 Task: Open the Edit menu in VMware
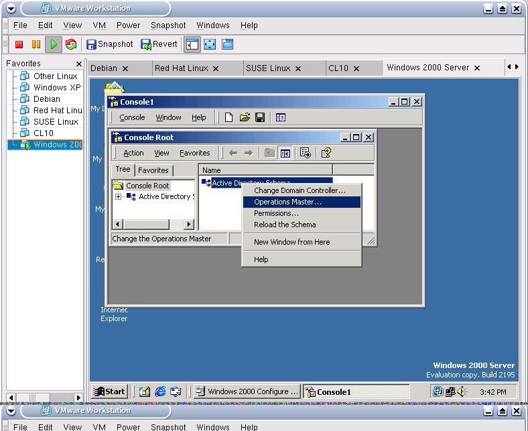pos(45,25)
